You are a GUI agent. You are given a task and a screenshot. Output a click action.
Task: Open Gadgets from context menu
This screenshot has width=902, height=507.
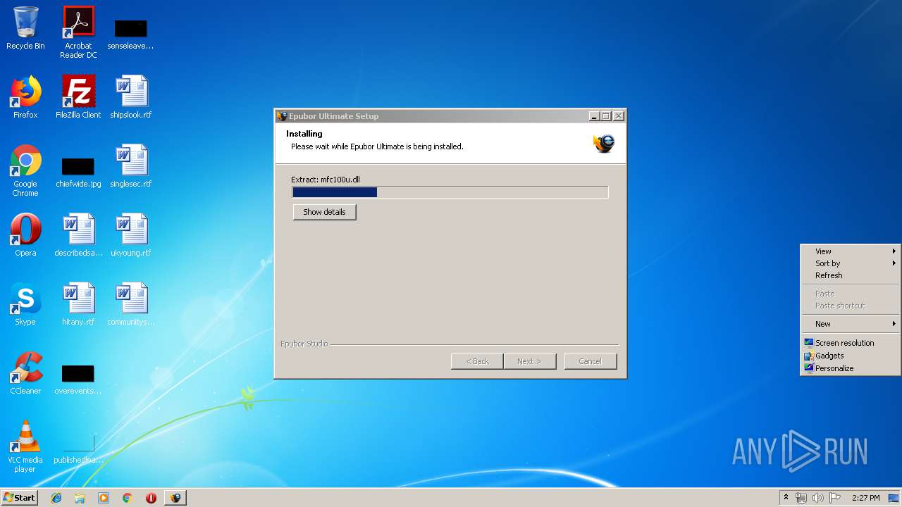coord(851,356)
